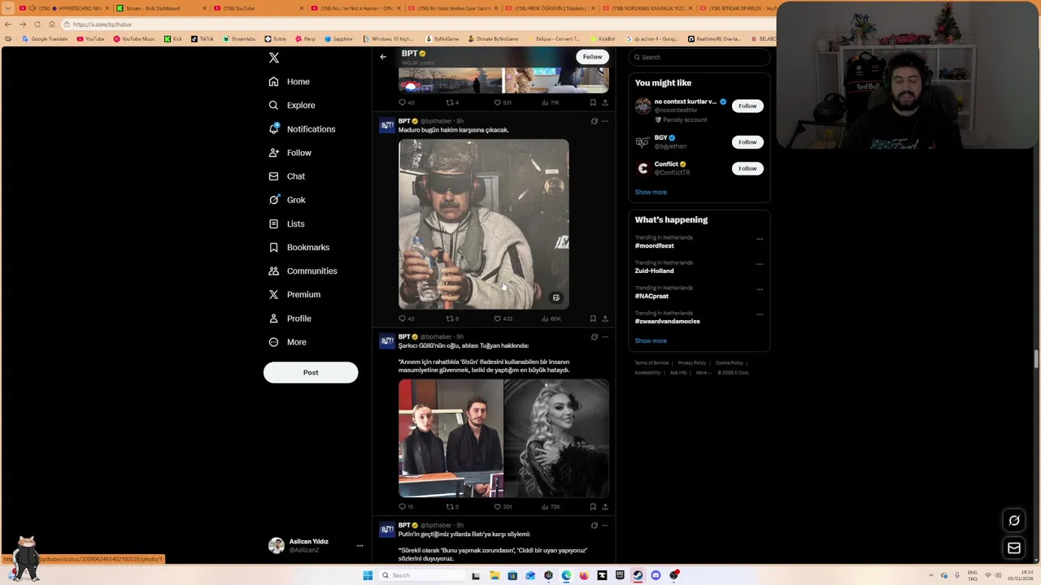Show more under You might like
The image size is (1041, 585).
pyautogui.click(x=651, y=192)
